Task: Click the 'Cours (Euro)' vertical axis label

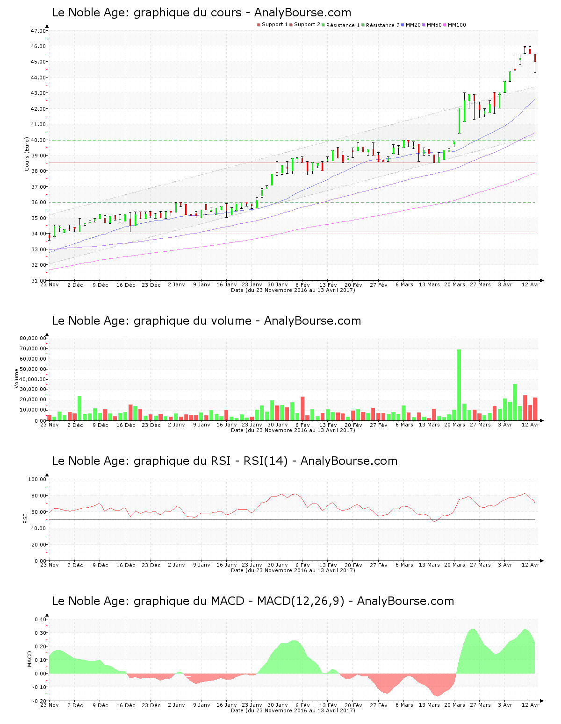Action: (27, 154)
